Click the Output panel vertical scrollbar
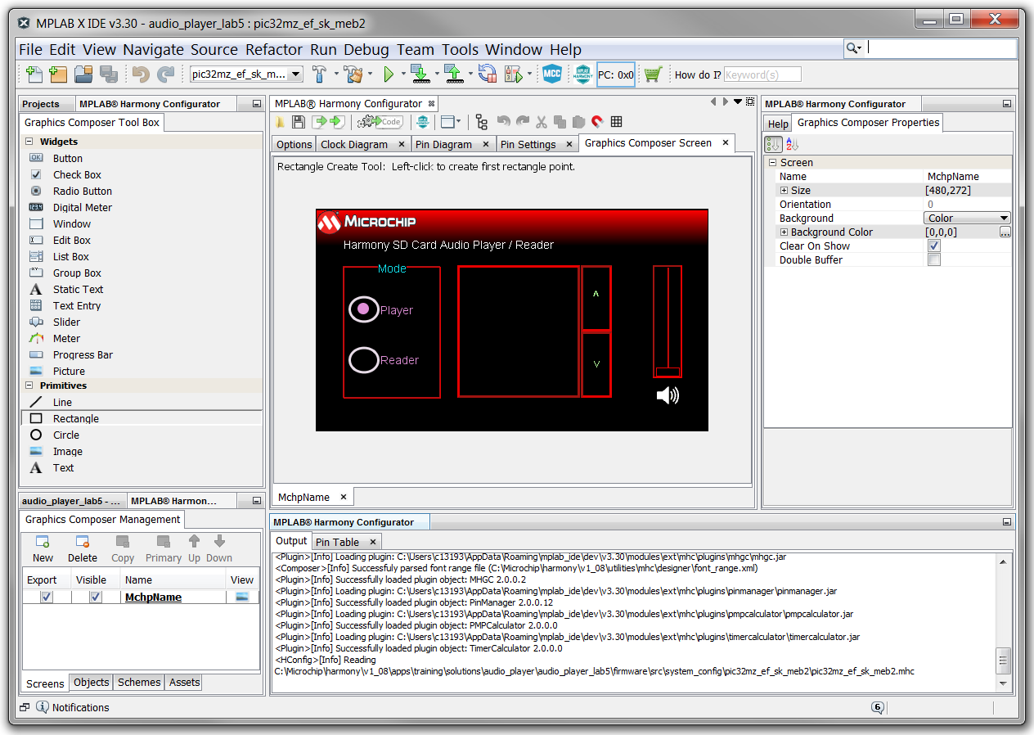 (1004, 622)
